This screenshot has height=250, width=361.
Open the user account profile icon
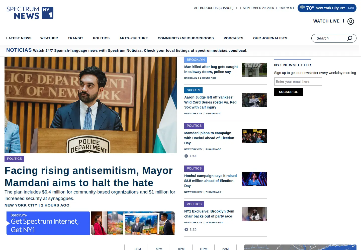pos(351,21)
